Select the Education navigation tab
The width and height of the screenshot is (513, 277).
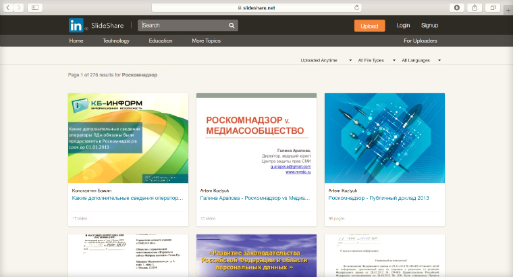pos(161,41)
